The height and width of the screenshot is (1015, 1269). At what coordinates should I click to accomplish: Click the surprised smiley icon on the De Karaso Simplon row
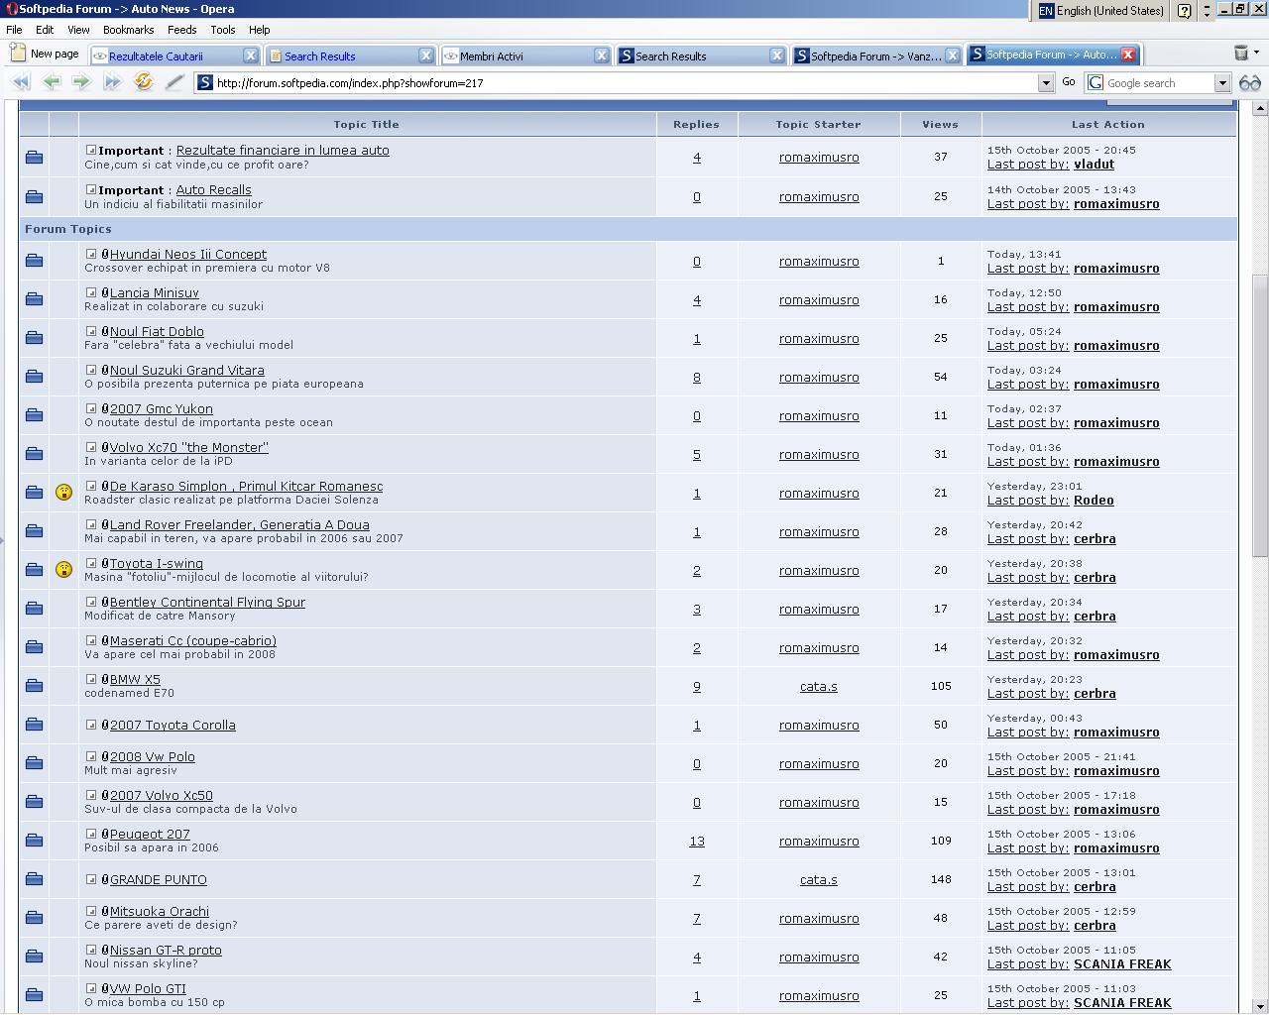[x=63, y=493]
